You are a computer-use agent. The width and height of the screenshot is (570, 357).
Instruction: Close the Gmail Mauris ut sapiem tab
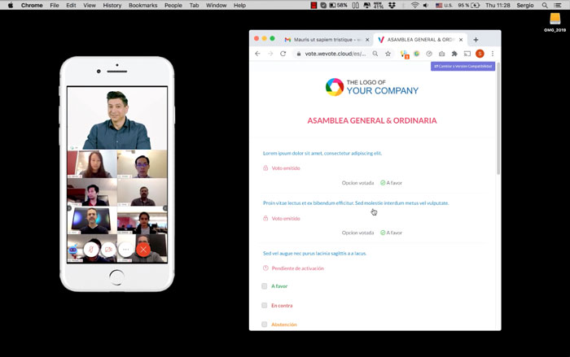pos(367,40)
